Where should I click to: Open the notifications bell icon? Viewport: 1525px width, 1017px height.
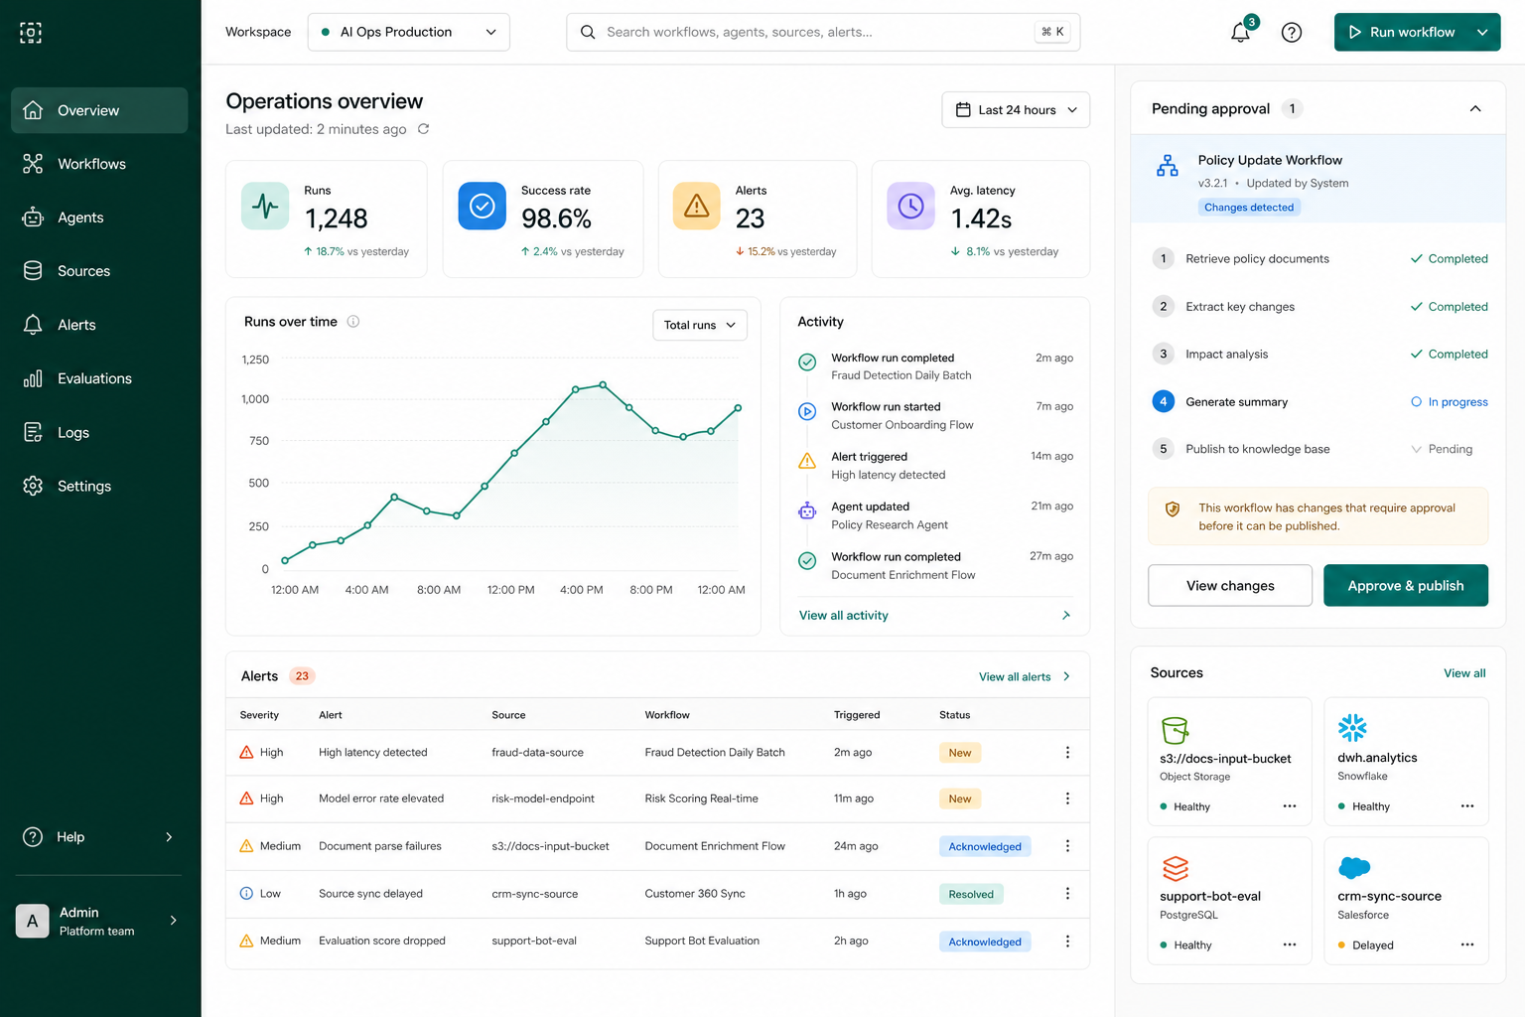[x=1240, y=33]
